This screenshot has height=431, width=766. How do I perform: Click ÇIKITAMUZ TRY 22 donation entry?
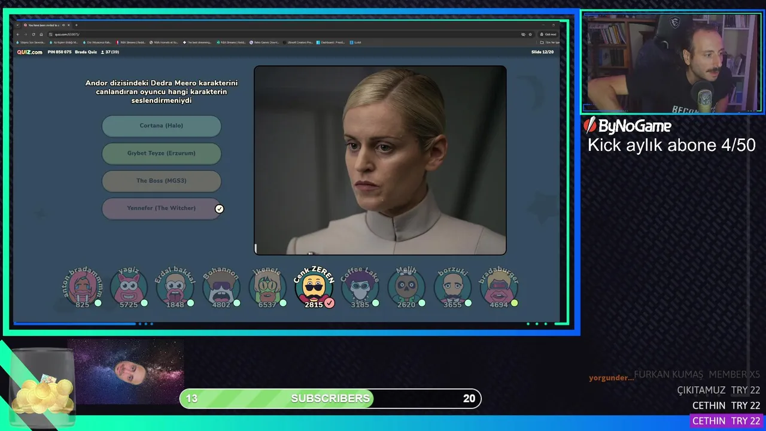click(x=719, y=390)
